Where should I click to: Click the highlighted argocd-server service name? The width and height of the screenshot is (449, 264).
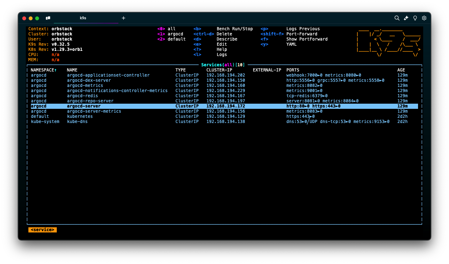[x=84, y=106]
